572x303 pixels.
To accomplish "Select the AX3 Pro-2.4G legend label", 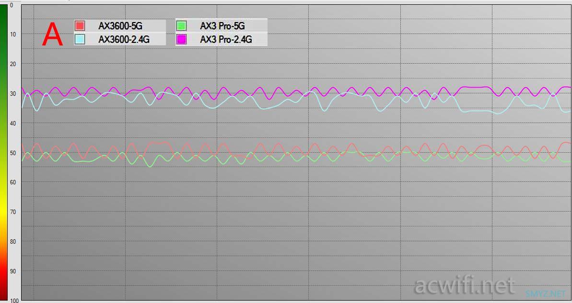I will coord(226,39).
